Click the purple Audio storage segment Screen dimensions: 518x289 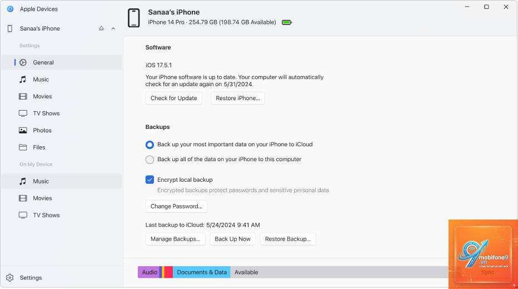(x=148, y=272)
